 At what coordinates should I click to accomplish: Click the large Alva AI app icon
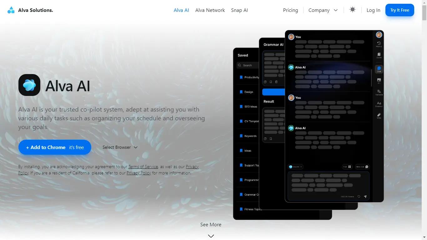click(29, 85)
